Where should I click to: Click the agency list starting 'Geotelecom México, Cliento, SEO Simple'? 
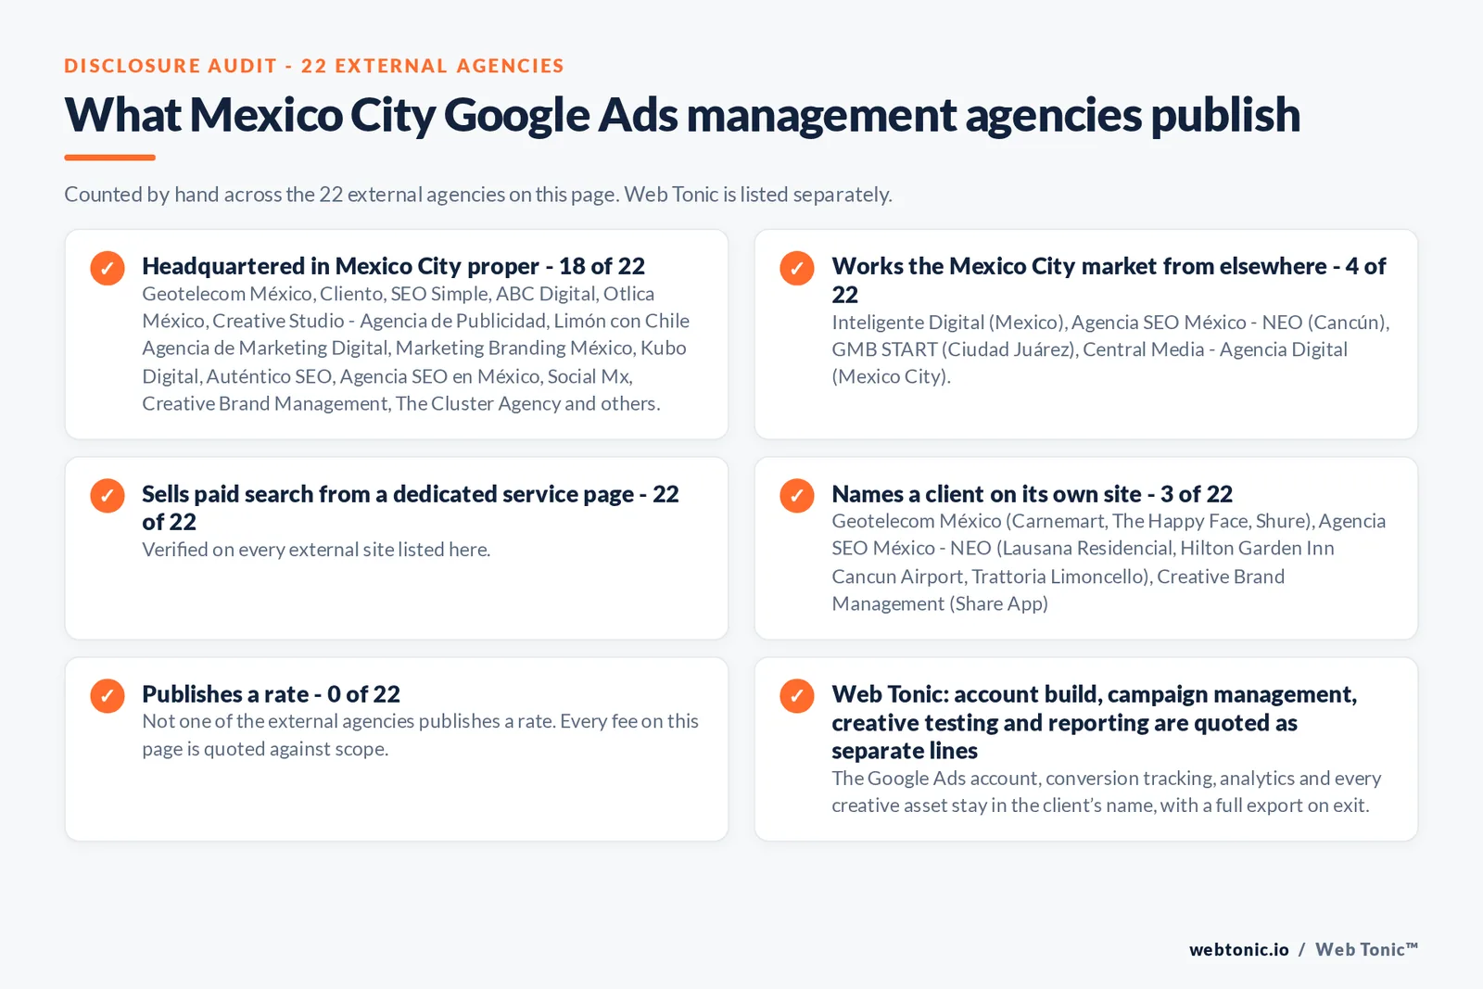416,349
